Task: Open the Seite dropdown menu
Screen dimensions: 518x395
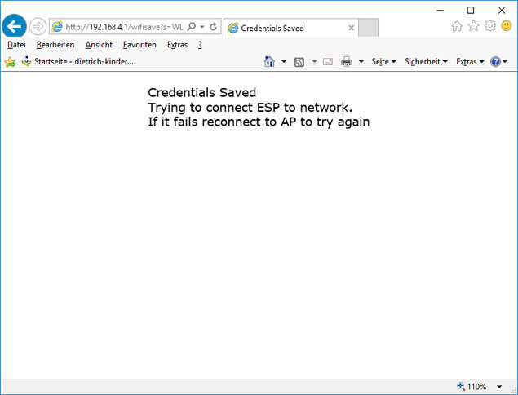Action: tap(383, 61)
